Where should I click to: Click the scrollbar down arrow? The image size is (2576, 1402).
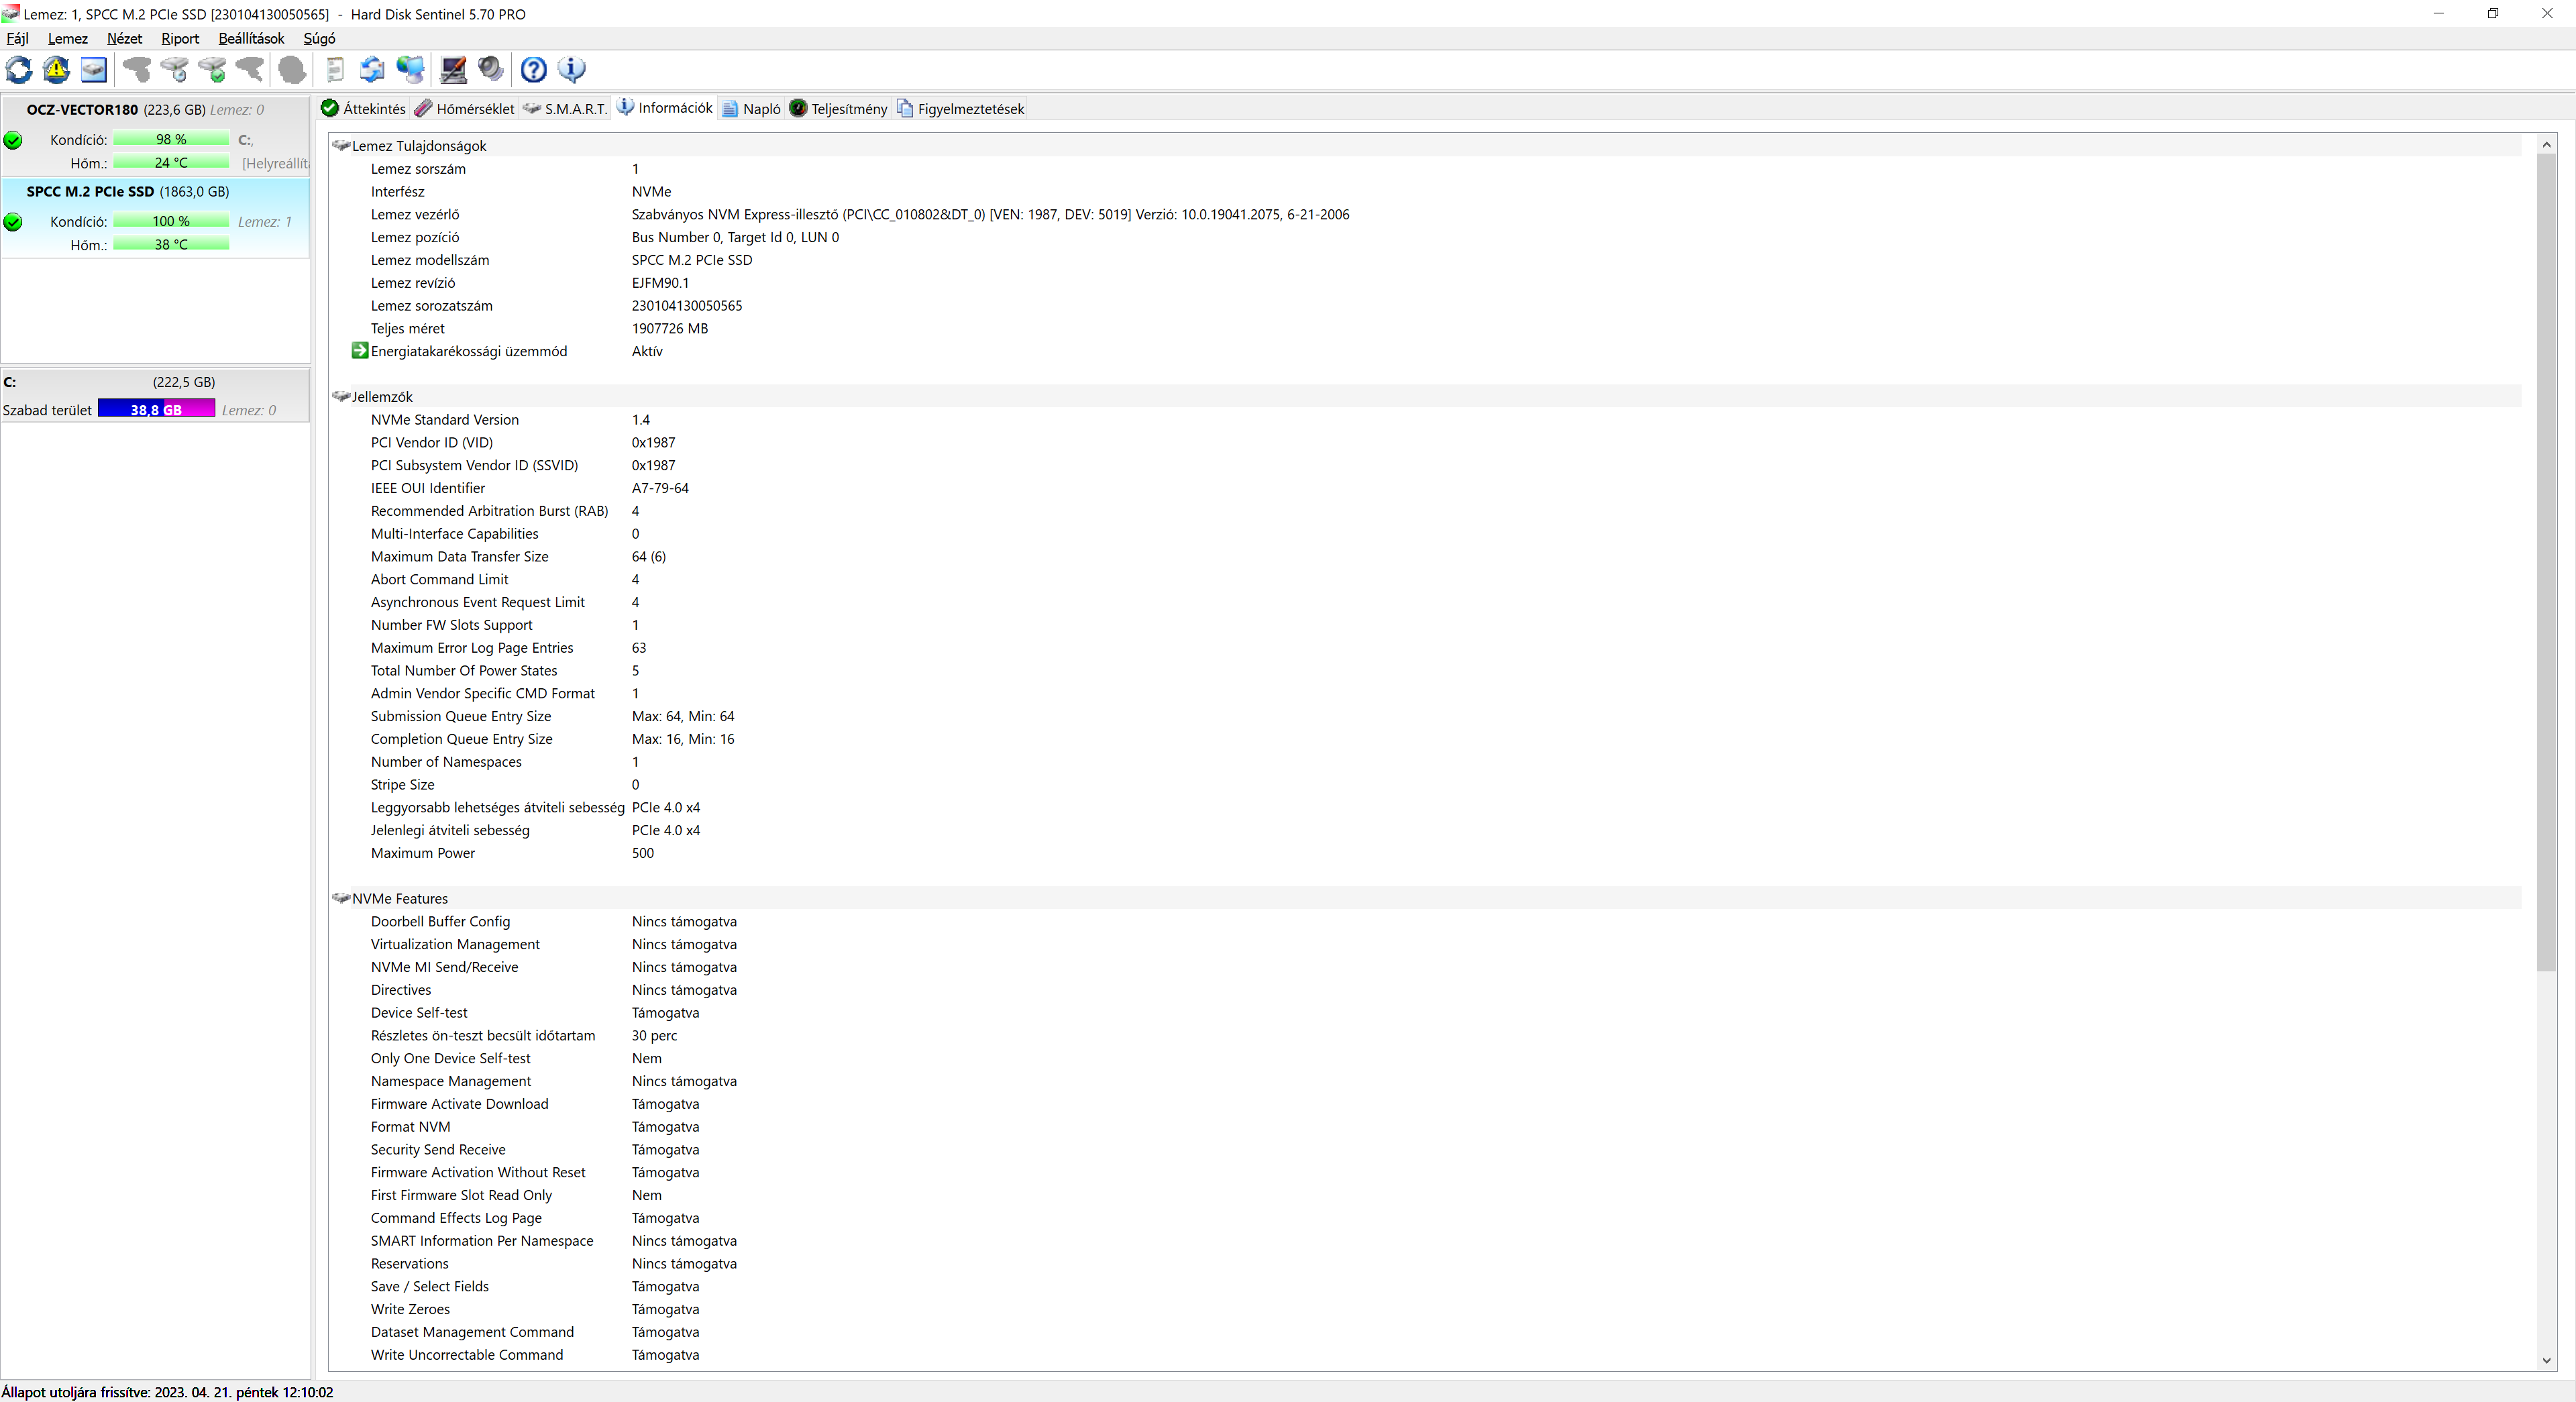2546,1361
